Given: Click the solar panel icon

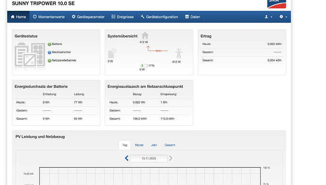Looking at the screenshot, I should tap(112, 53).
